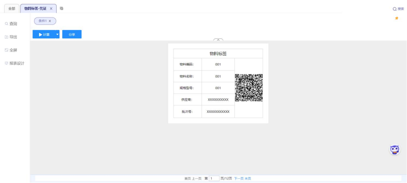Go to 下一页 in pagination
Screen dimensions: 407x183
point(239,179)
